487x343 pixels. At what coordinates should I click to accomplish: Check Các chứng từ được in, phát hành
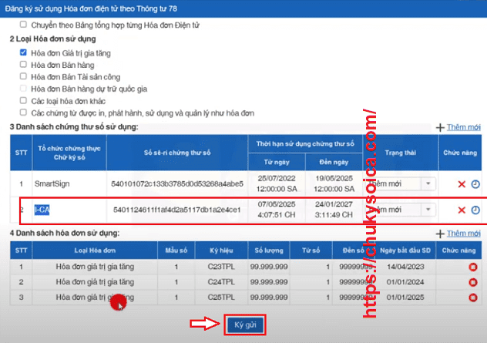pyautogui.click(x=23, y=113)
